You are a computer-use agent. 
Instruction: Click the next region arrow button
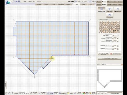click(117, 35)
